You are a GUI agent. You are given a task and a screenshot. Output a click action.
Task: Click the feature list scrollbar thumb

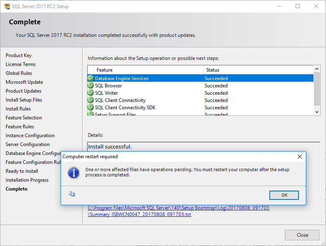pos(317,89)
